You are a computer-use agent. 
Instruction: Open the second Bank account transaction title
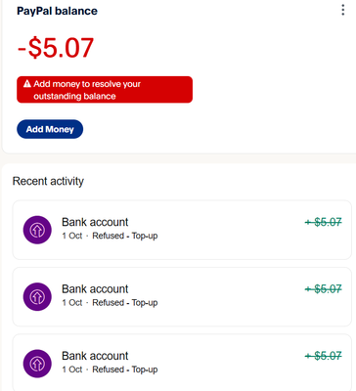[95, 289]
